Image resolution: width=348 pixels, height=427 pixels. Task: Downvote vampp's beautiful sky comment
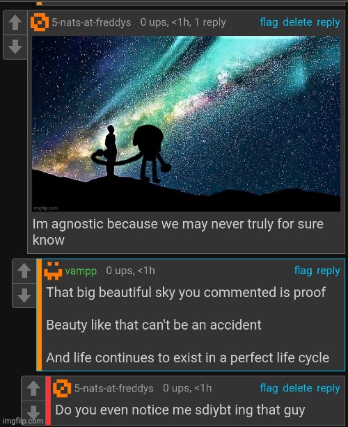tap(24, 296)
